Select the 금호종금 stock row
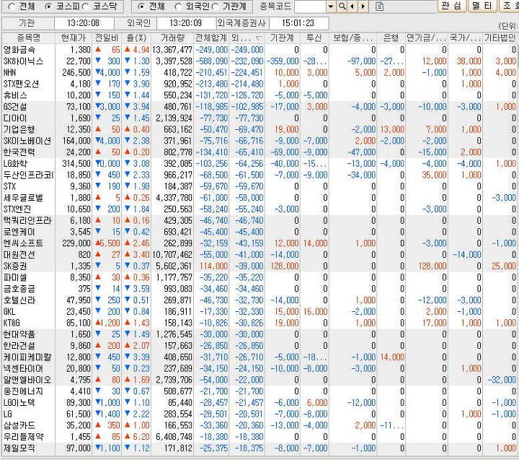The width and height of the screenshot is (519, 460). [259, 289]
